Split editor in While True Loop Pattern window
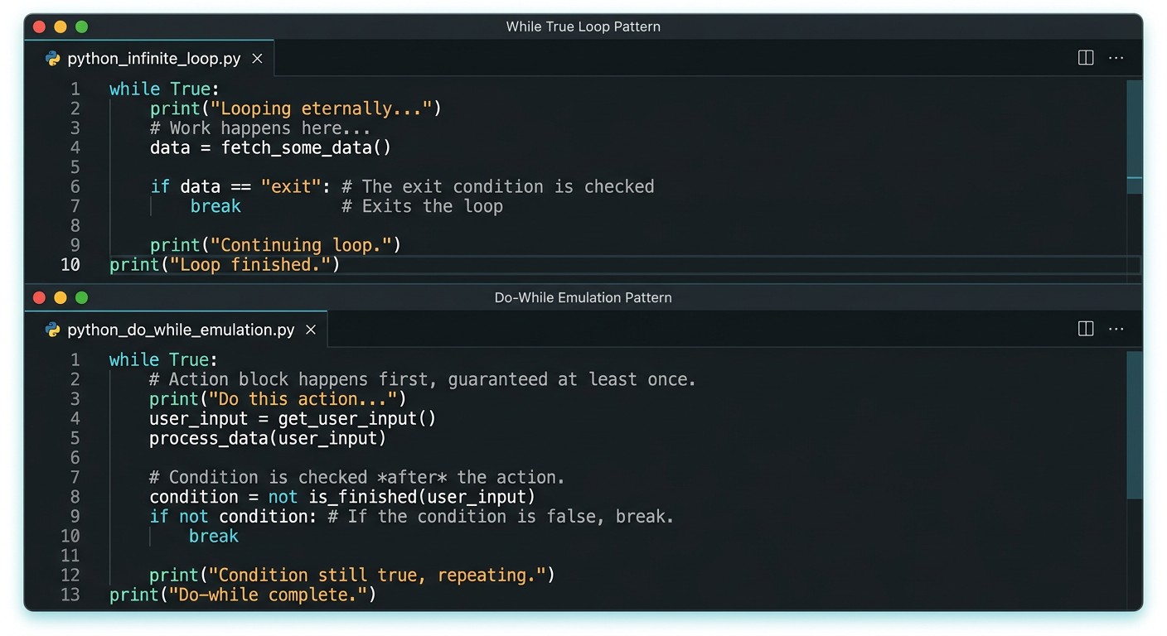This screenshot has width=1167, height=636. (x=1086, y=58)
